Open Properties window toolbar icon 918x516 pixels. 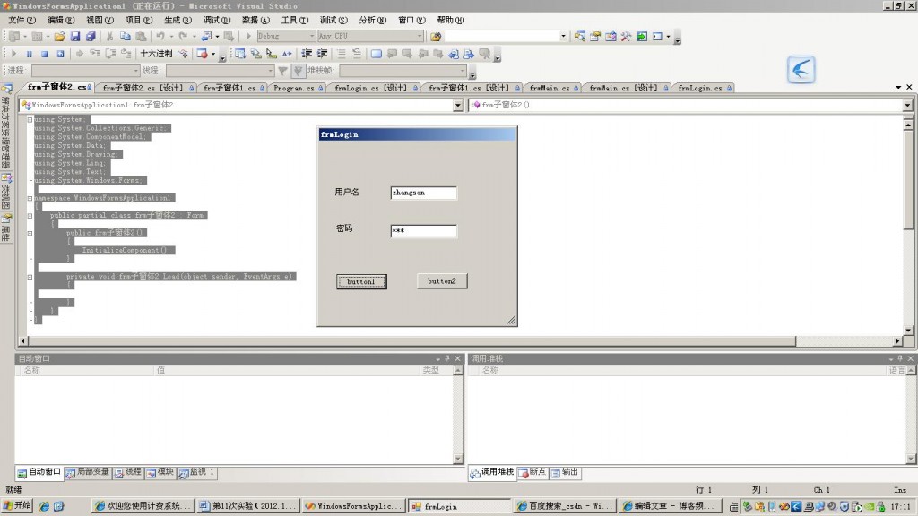click(595, 36)
